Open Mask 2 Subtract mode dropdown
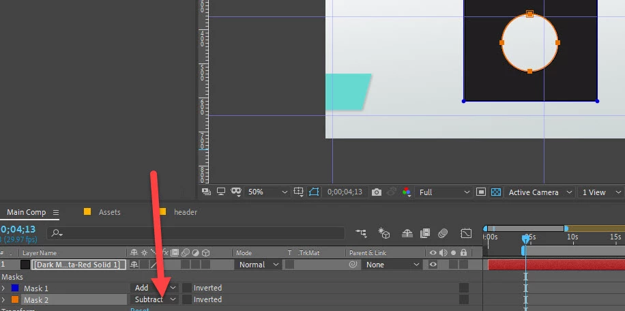 pyautogui.click(x=154, y=299)
